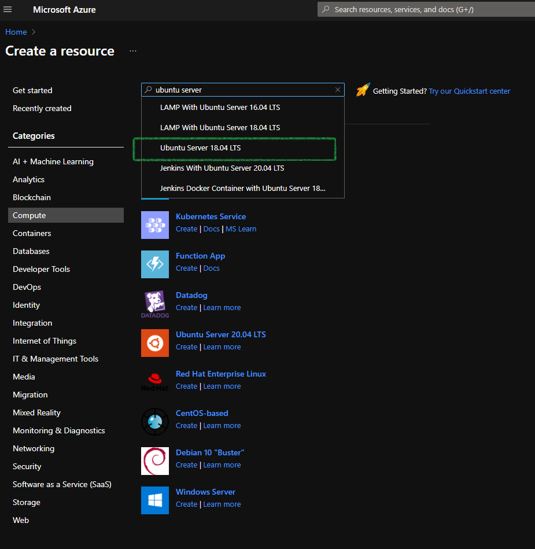Click Try our Quickstart center link
The width and height of the screenshot is (535, 549).
point(469,91)
